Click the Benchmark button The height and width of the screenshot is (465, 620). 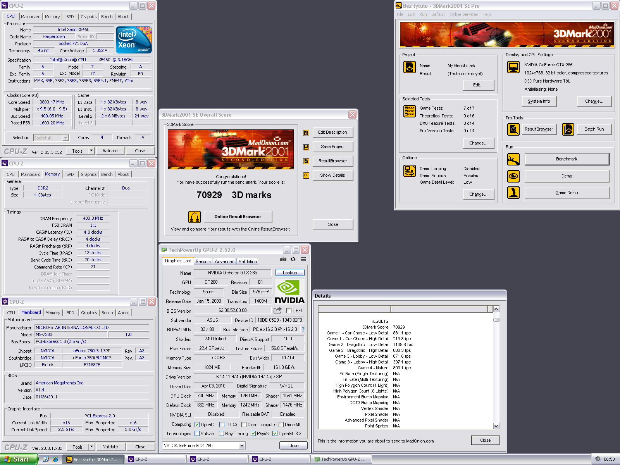pyautogui.click(x=567, y=159)
